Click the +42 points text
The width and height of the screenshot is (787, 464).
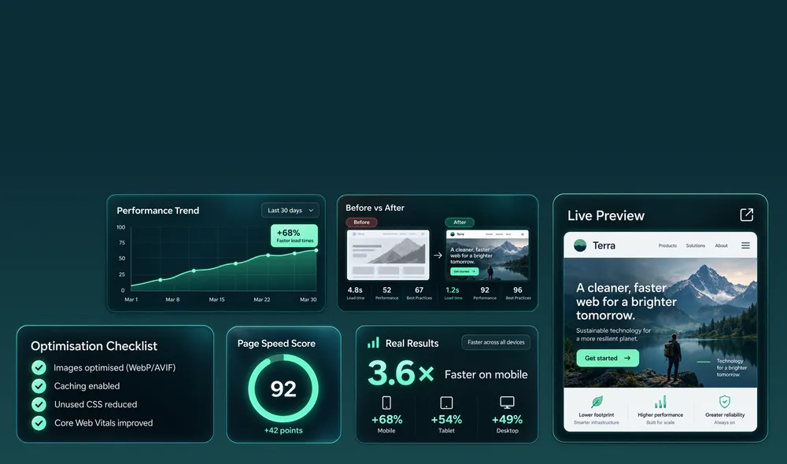coord(283,430)
